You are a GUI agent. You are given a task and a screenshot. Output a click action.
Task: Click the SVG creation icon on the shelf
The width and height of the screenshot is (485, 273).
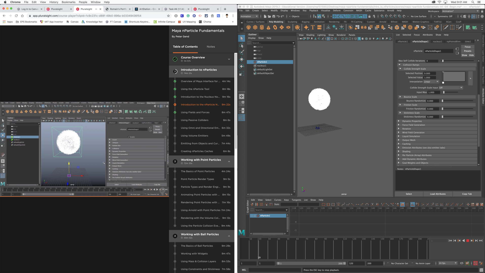319,28
